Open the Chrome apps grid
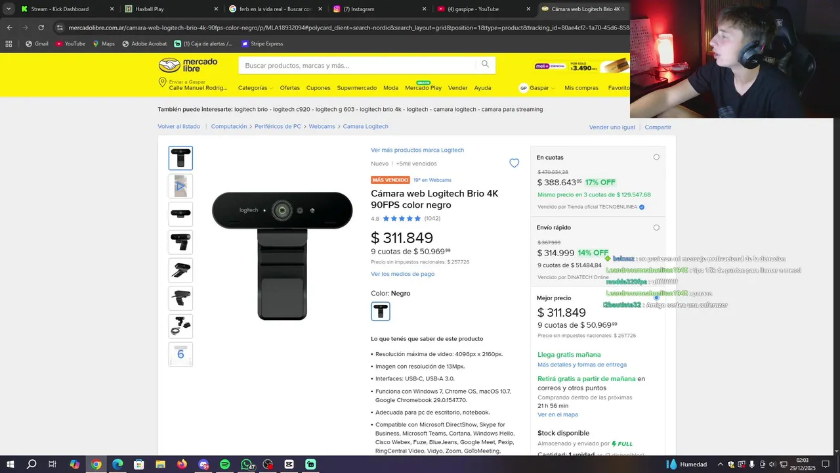This screenshot has width=840, height=473. pyautogui.click(x=9, y=44)
